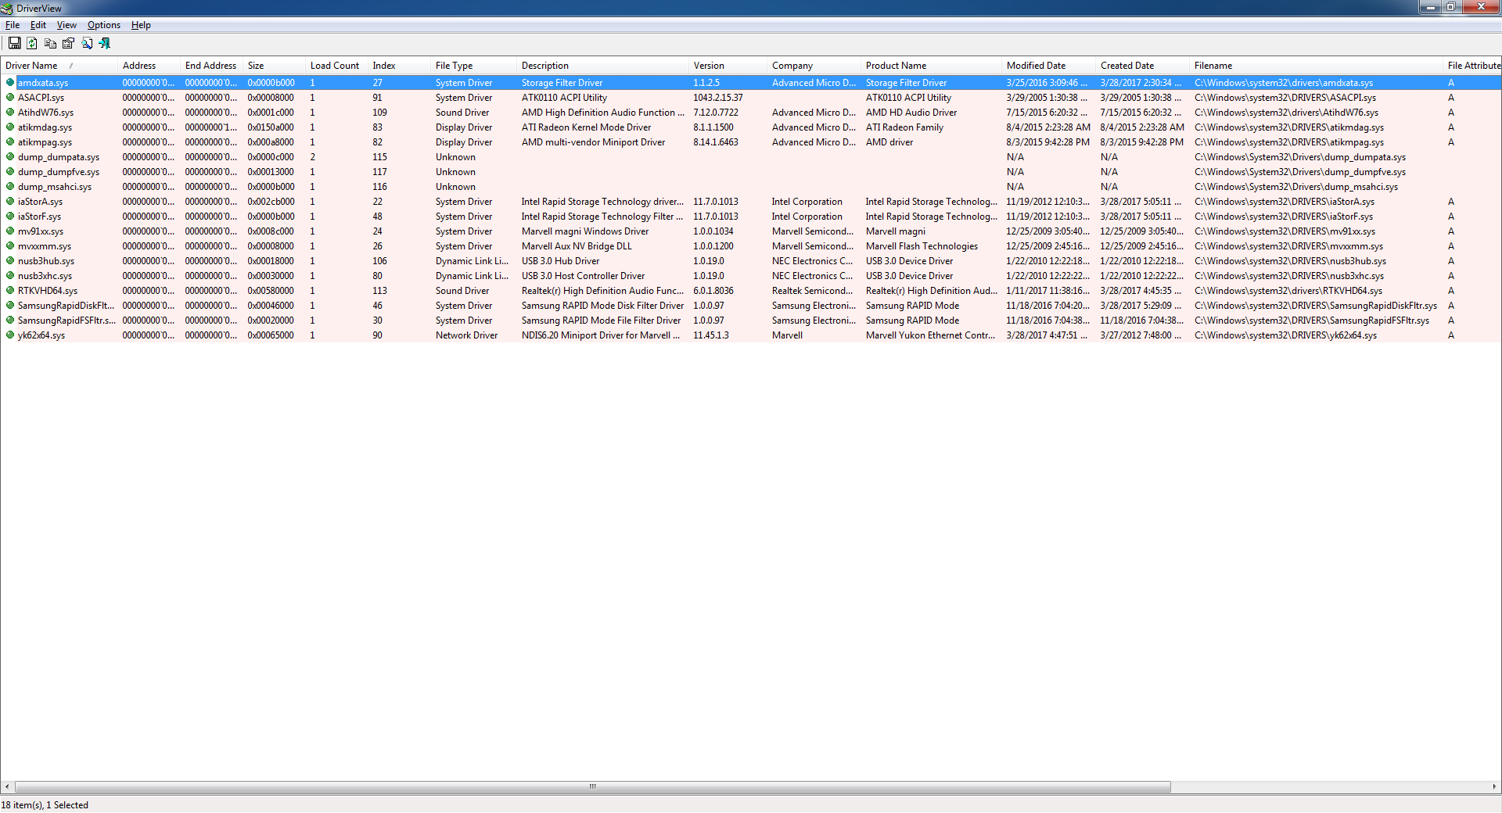Open the File menu
Image resolution: width=1502 pixels, height=813 pixels.
click(x=13, y=25)
